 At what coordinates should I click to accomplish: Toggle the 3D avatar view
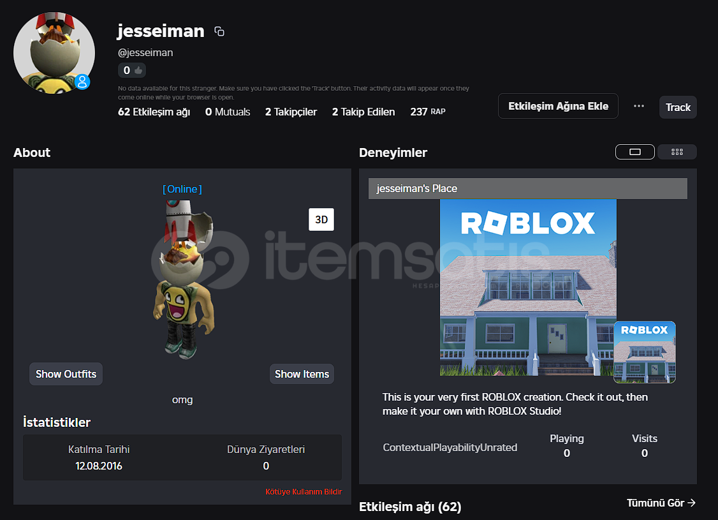coord(321,219)
